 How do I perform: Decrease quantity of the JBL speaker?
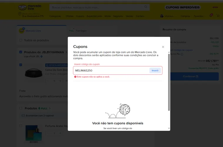(x=48, y=81)
